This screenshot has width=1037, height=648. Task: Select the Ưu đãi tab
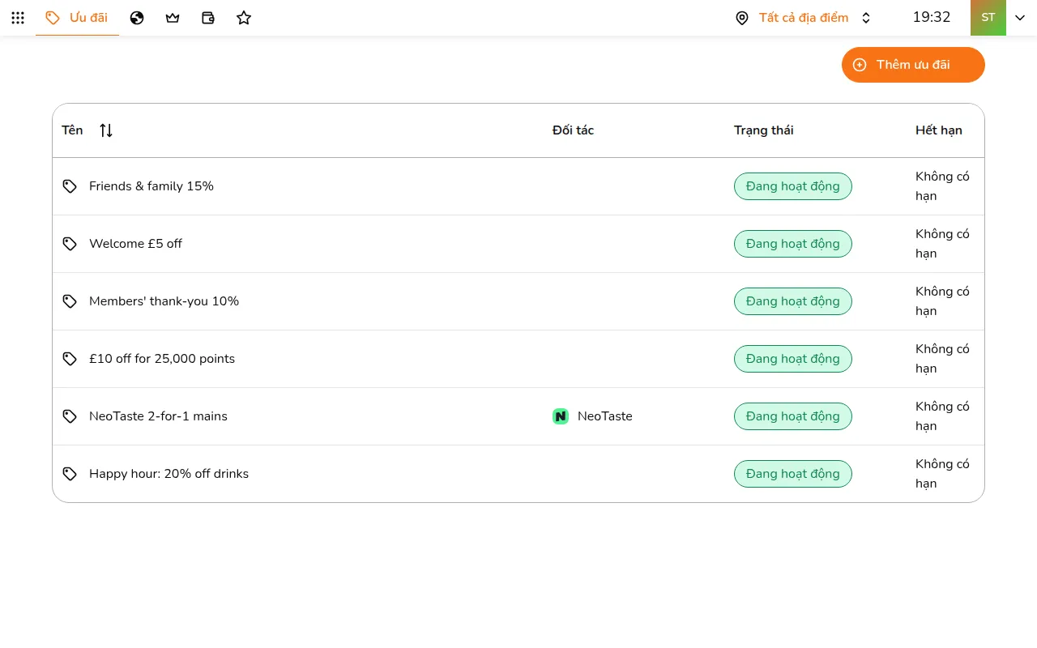(77, 18)
